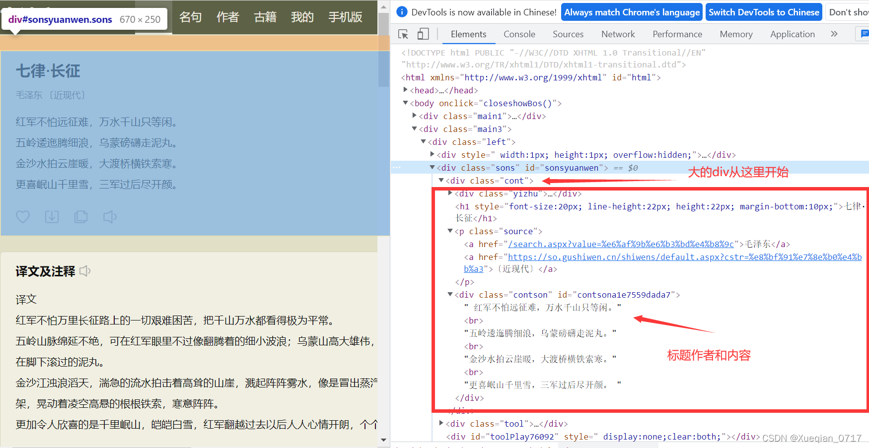869x448 pixels.
Task: Click the 译文 subheading text
Action: [x=26, y=299]
